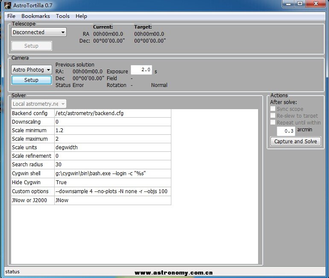Click the Search radius label cell
Viewport: 329px width, 278px height.
(x=32, y=165)
